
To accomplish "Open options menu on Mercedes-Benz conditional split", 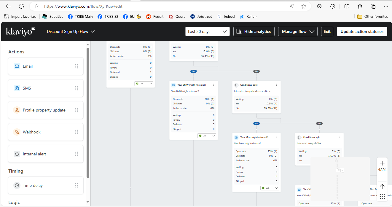I will click(x=277, y=85).
